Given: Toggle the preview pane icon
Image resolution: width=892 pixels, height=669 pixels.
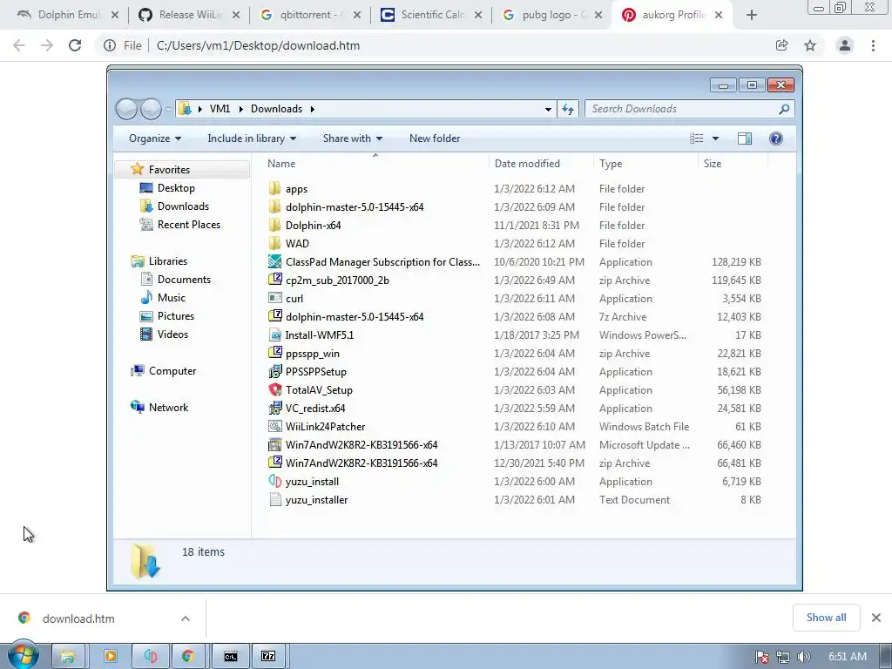Looking at the screenshot, I should [x=744, y=139].
